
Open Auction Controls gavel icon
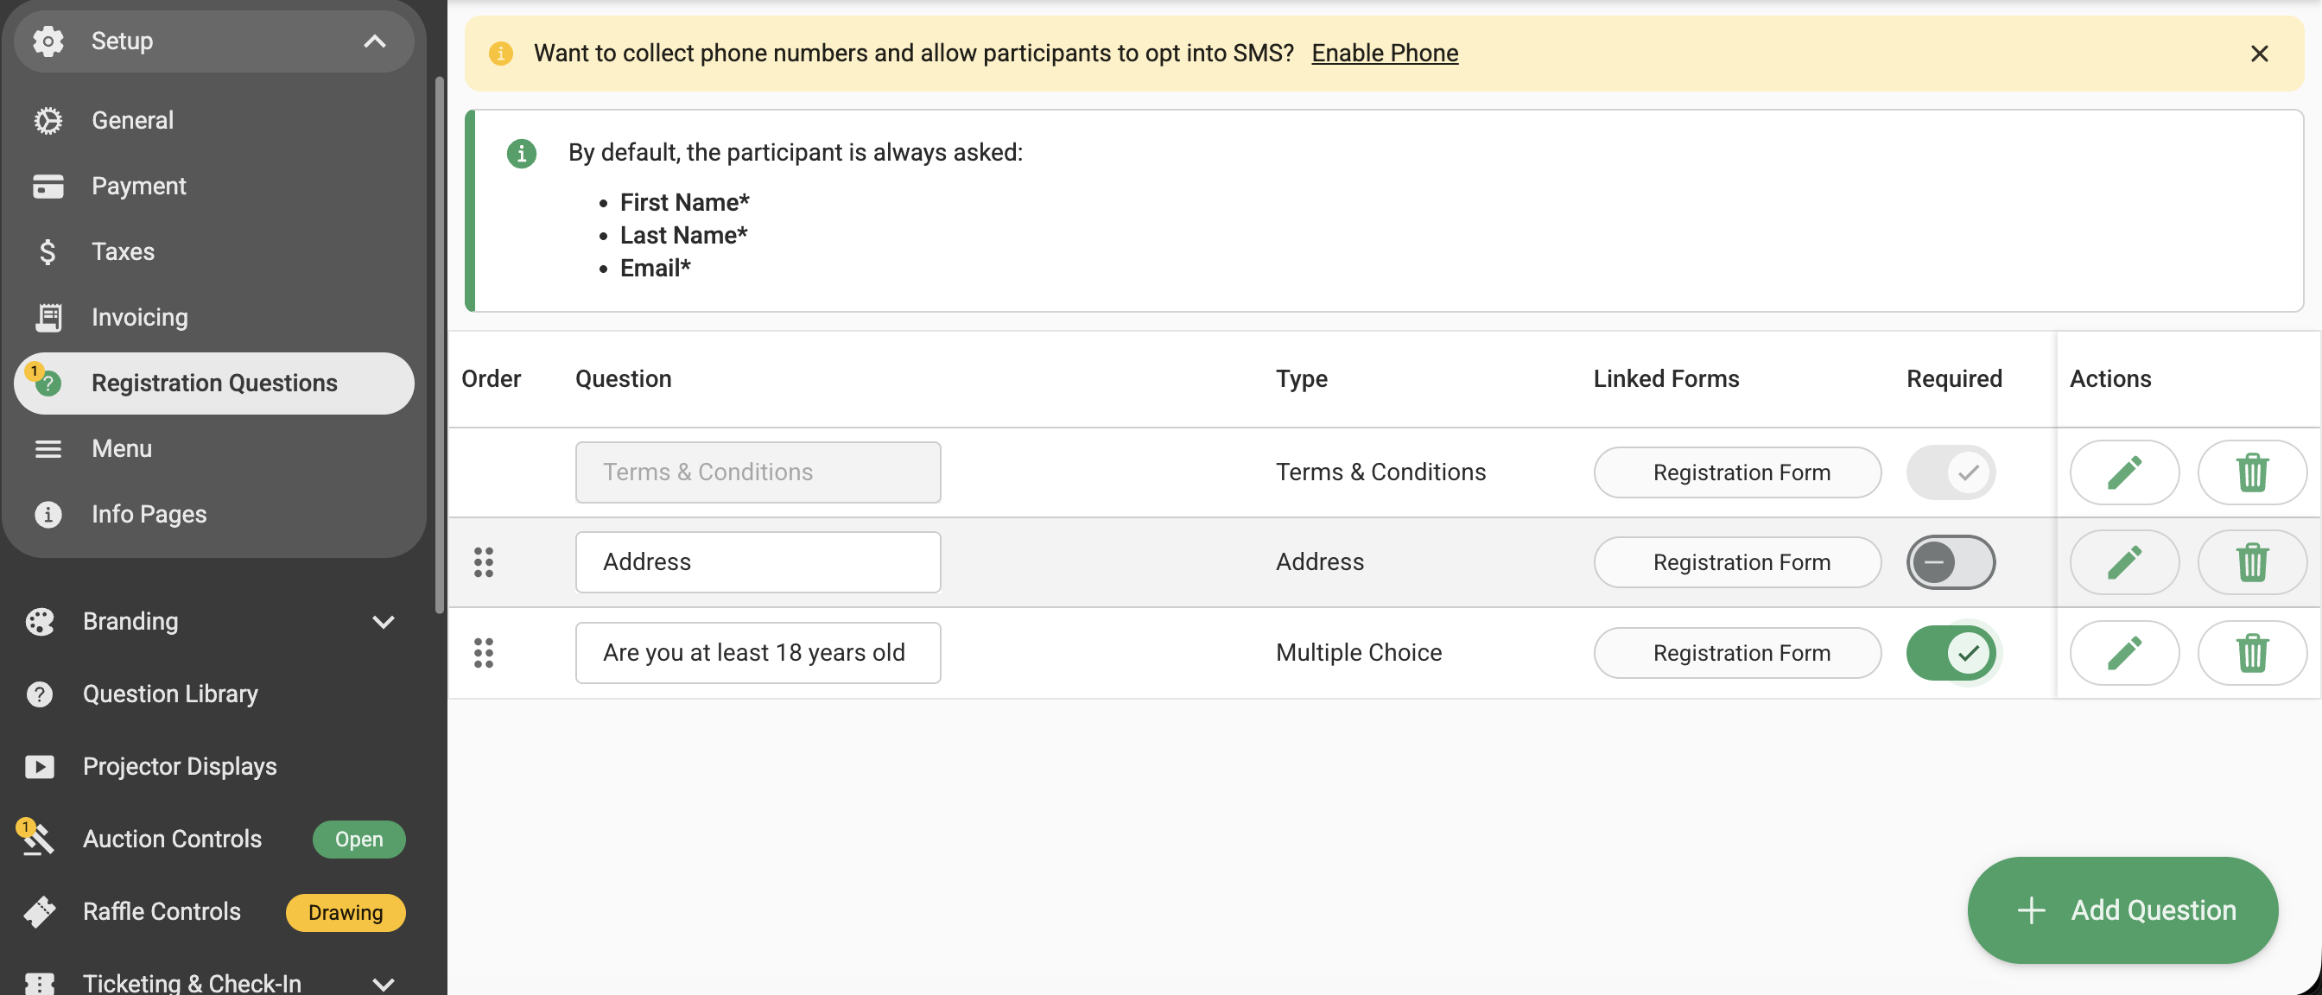click(36, 838)
